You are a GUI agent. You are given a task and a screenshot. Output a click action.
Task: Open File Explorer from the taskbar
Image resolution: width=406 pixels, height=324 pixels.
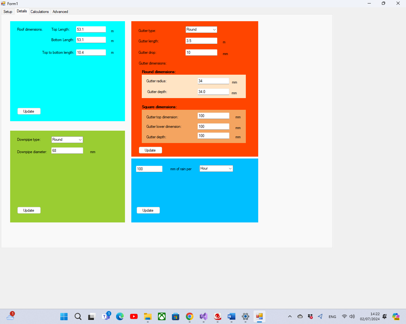[148, 316]
